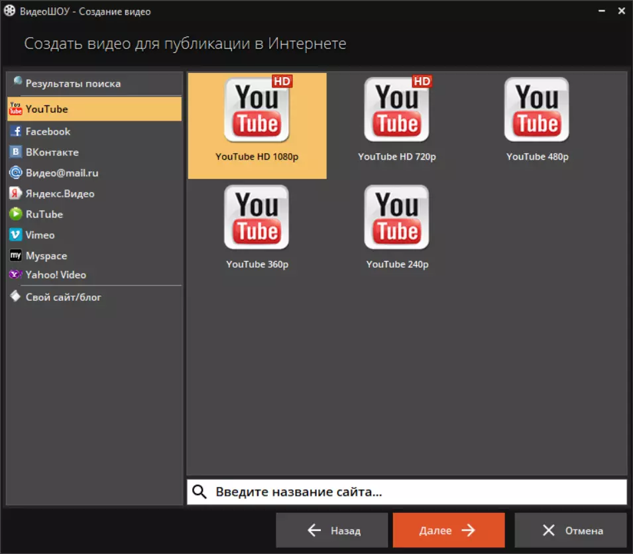Click the small YouTube sidebar icon
The image size is (633, 554).
pyautogui.click(x=15, y=108)
